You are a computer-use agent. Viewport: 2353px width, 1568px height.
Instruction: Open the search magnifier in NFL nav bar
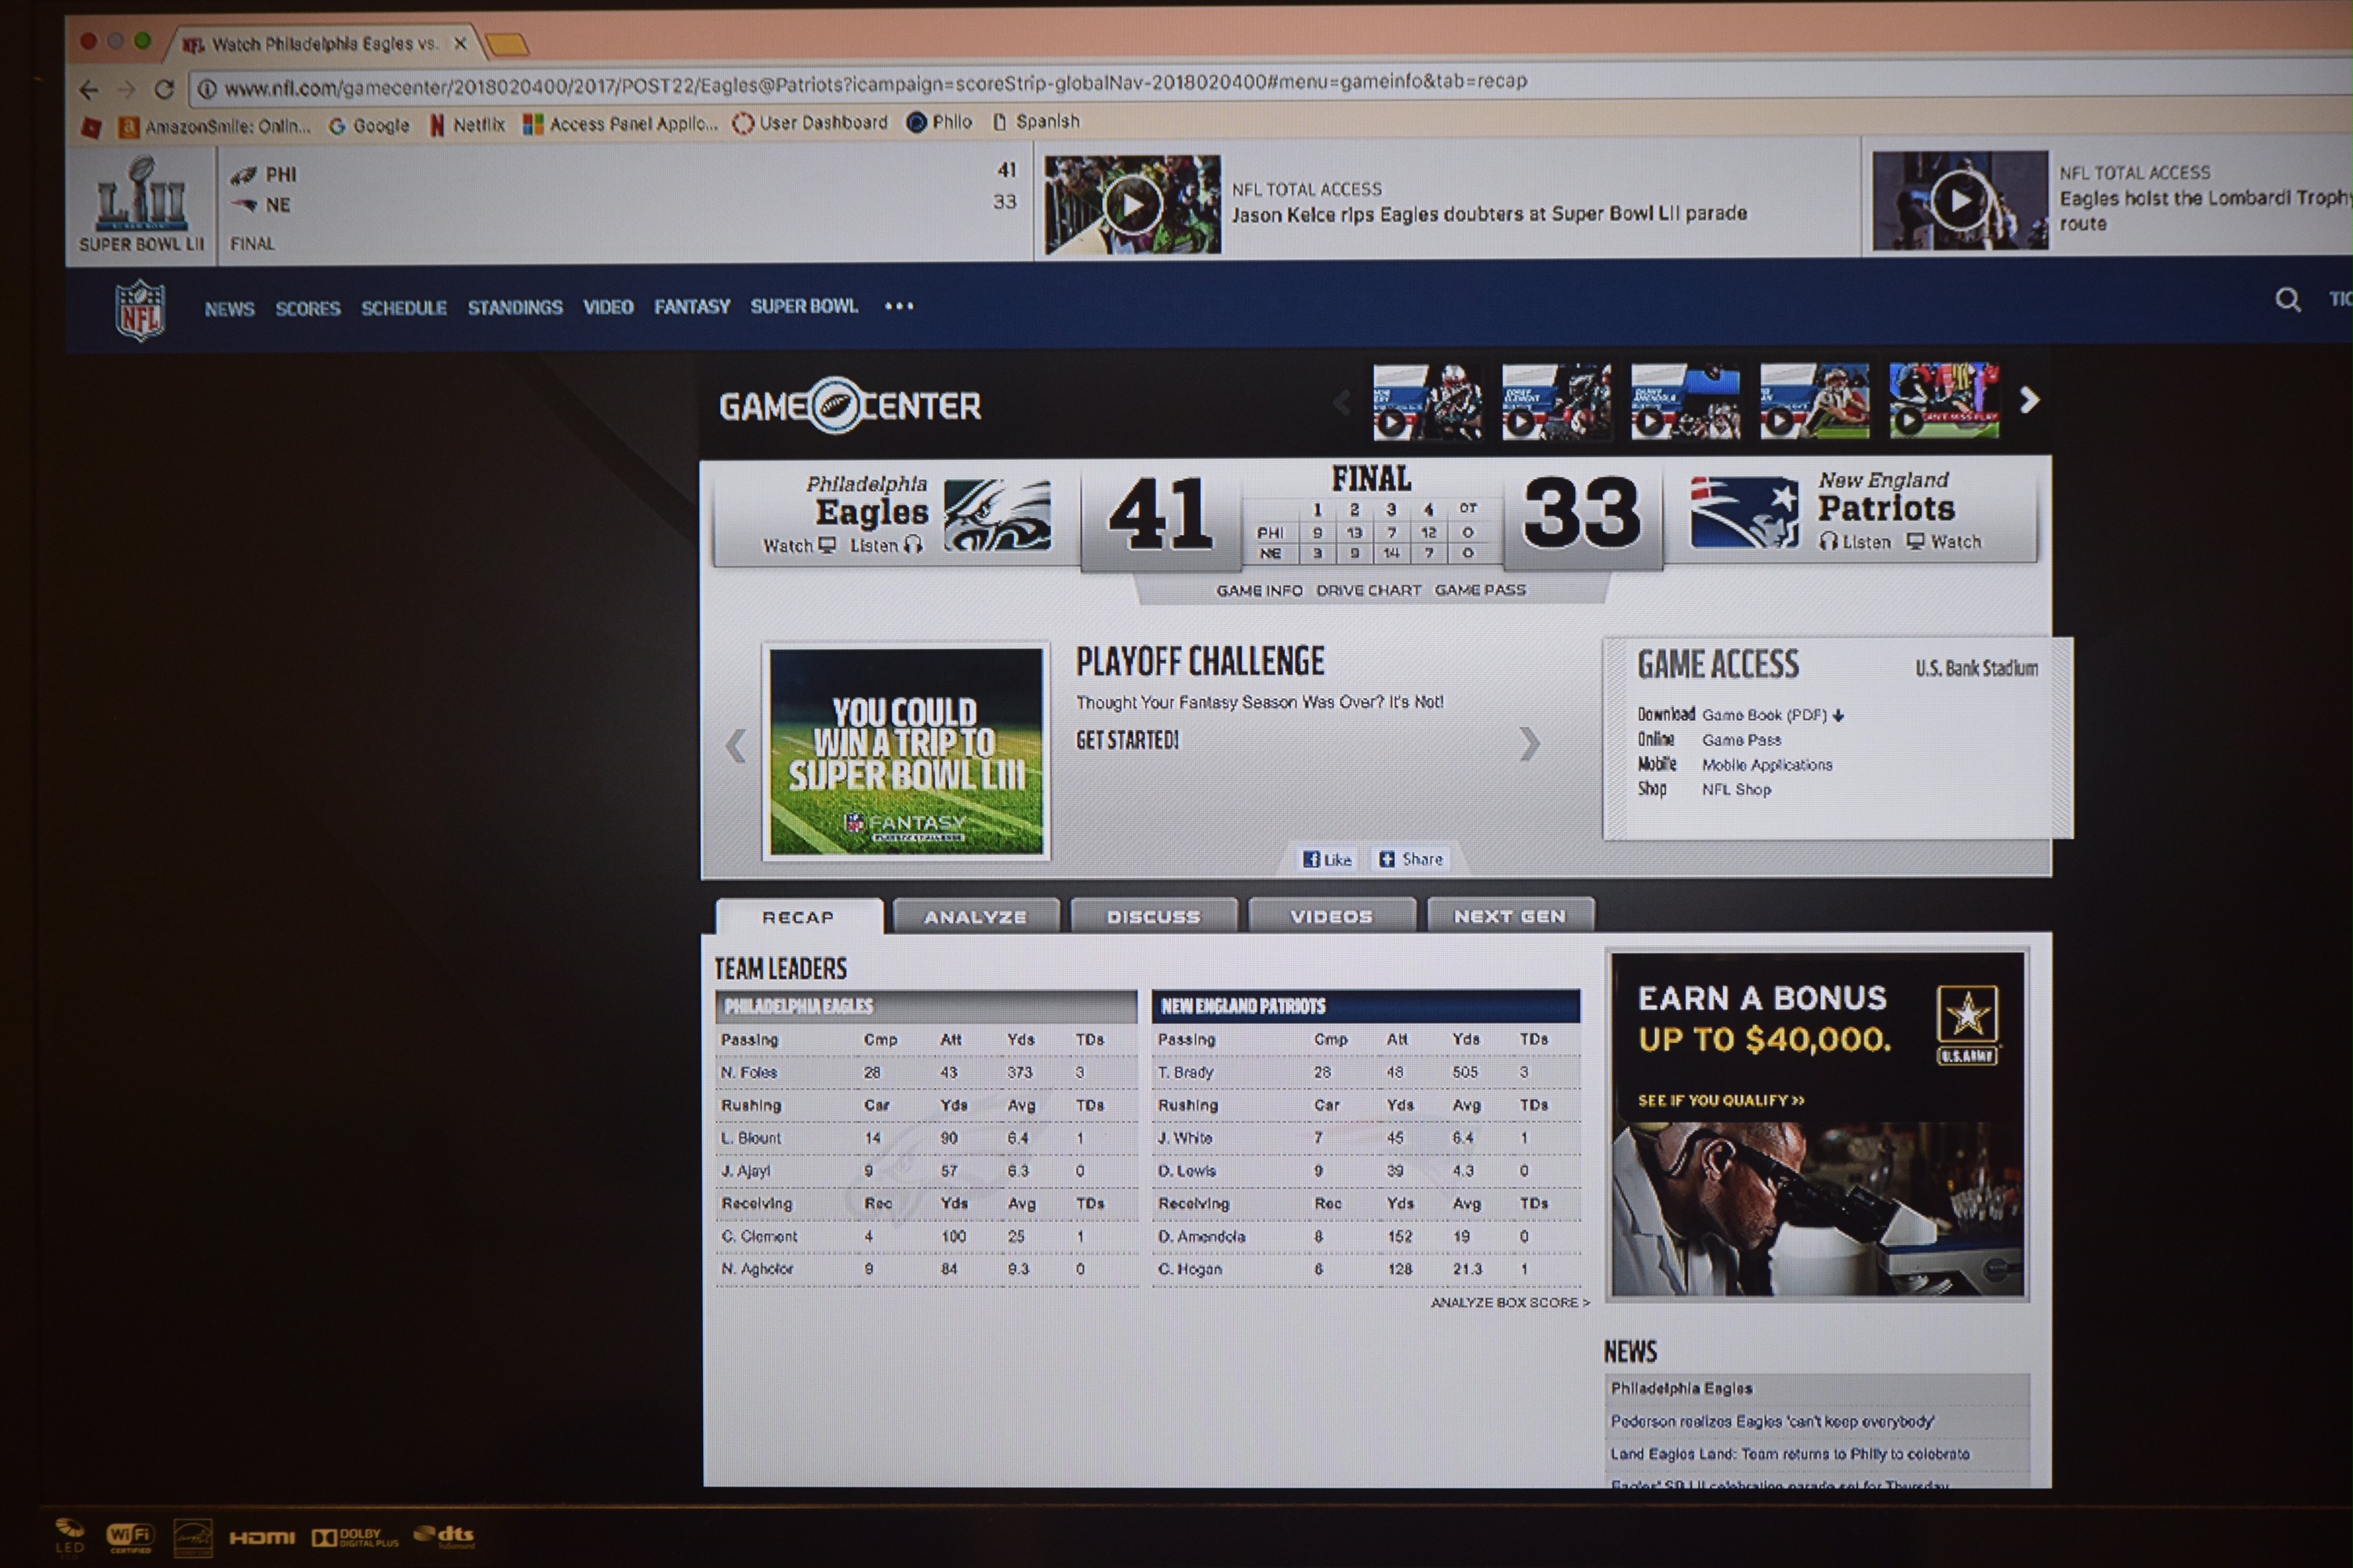[2287, 299]
